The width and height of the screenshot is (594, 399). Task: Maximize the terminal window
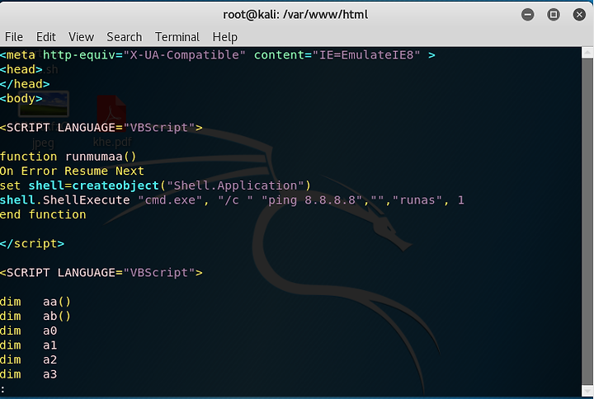(x=553, y=15)
